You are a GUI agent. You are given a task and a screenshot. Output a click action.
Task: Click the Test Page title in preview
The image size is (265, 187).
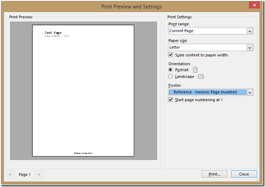point(53,33)
